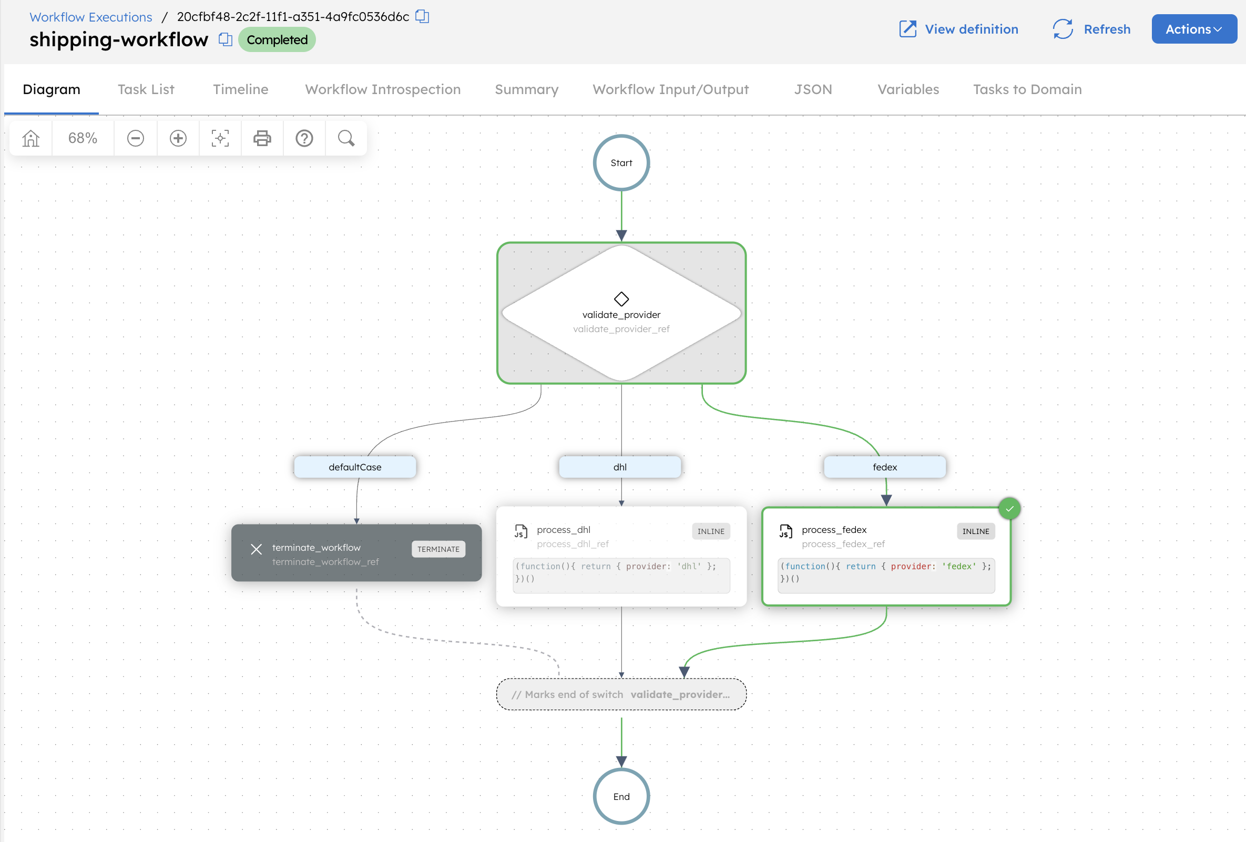This screenshot has height=842, width=1246.
Task: Click the home reset view icon
Action: click(30, 138)
